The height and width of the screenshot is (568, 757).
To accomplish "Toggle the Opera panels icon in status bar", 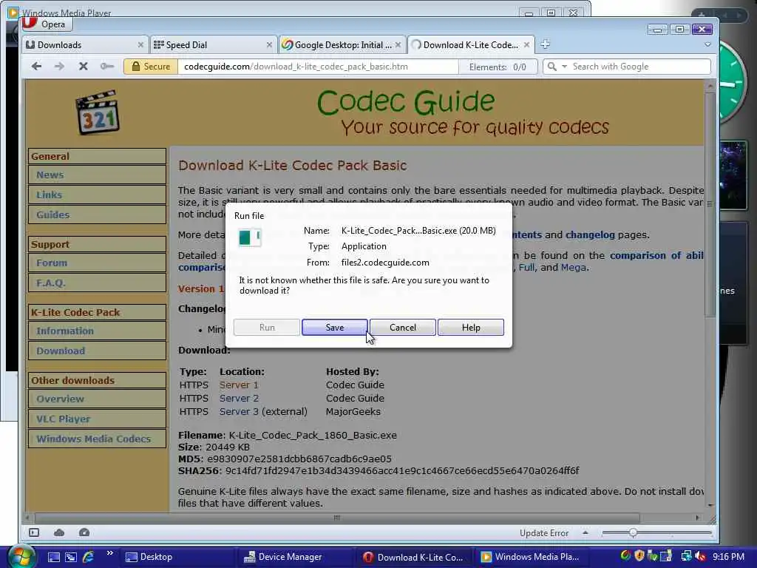I will [x=34, y=532].
